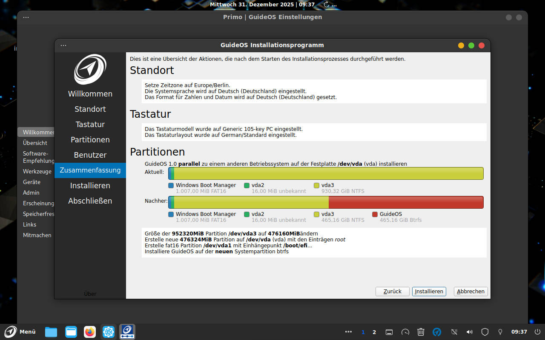The image size is (545, 340).
Task: Switch to workspace 2
Action: point(374,332)
